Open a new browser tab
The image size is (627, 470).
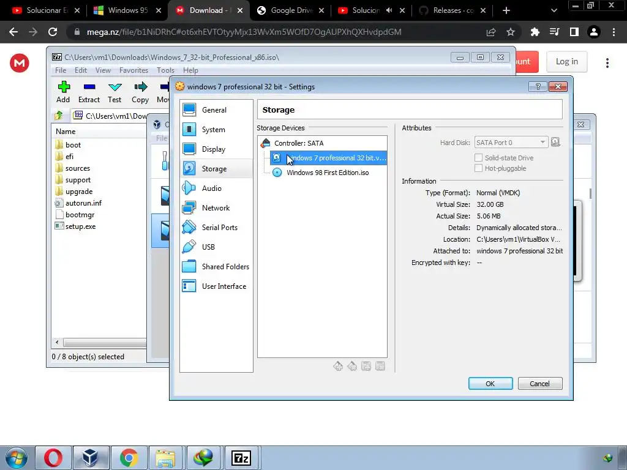[506, 10]
